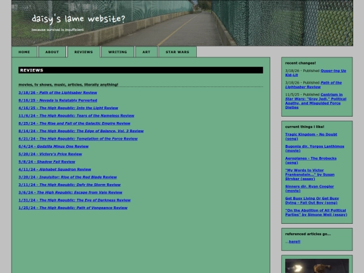Open Tears of the Nameless Review link
Screen dimensions: 364x273
tap(76, 116)
